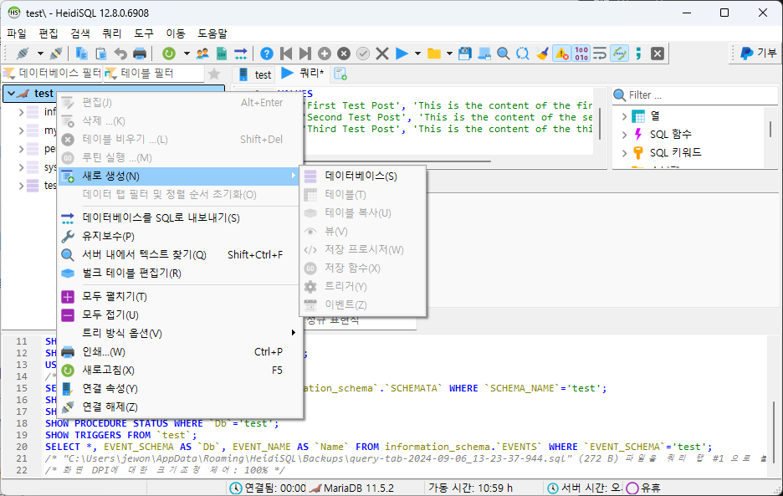Image resolution: width=783 pixels, height=496 pixels.
Task: Click the connect to server plug icon
Action: coord(23,54)
